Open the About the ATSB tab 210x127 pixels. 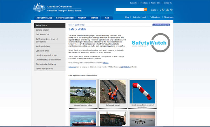pos(44,18)
